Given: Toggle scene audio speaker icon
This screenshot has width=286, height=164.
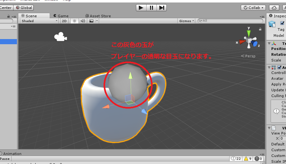Looking at the screenshot, I should [x=83, y=21].
